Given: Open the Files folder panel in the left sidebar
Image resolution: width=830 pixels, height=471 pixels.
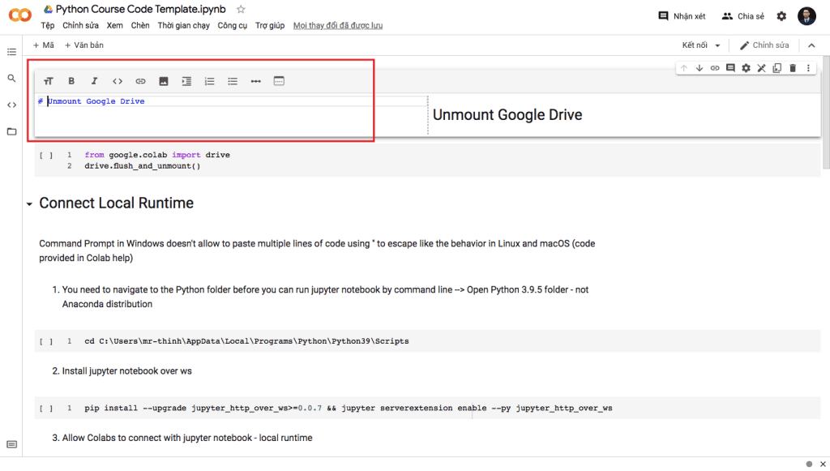Looking at the screenshot, I should [11, 131].
